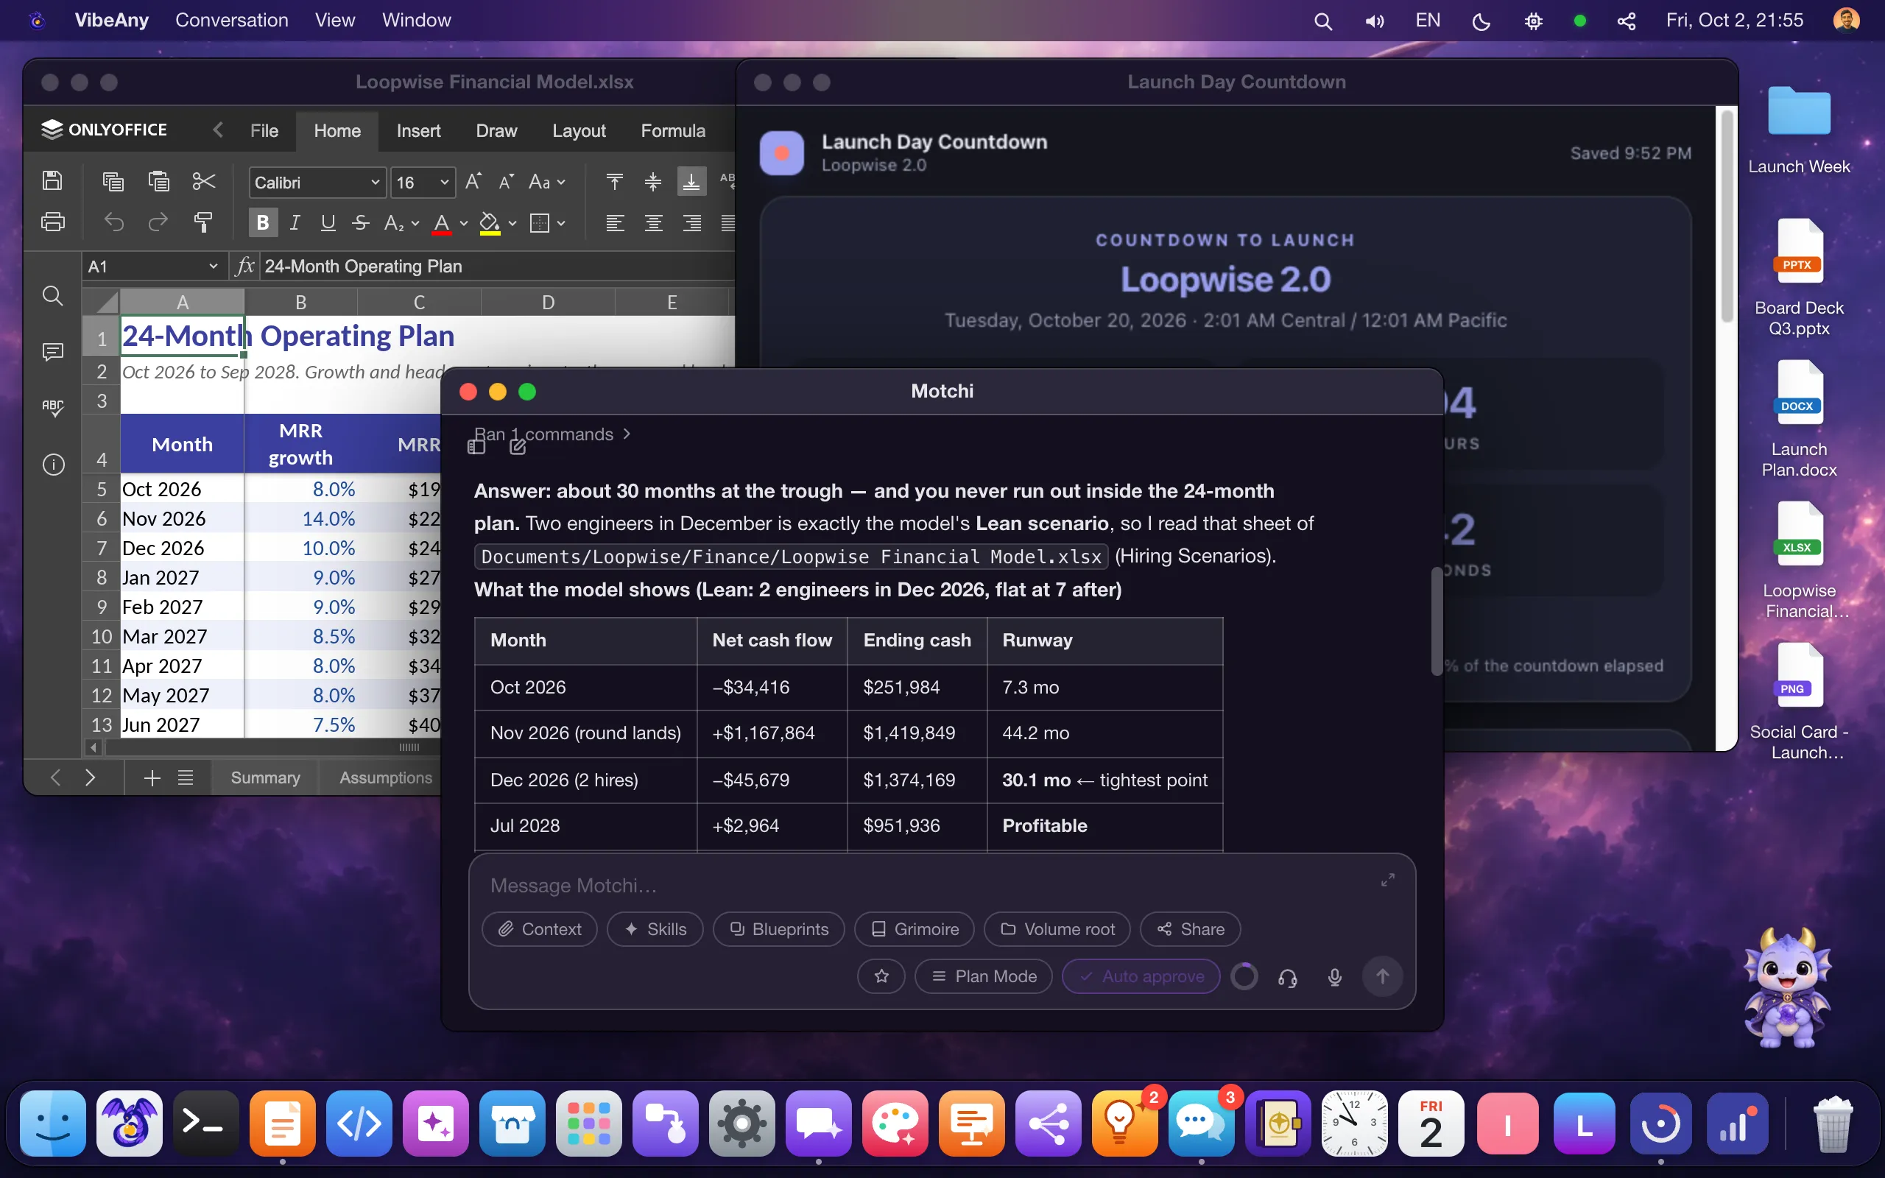Screen dimensions: 1885x1178
Task: Open the font size 16 dropdown
Action: [444, 183]
